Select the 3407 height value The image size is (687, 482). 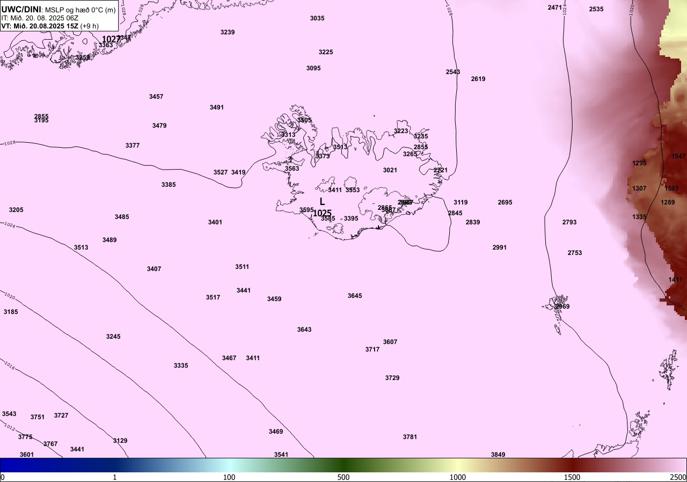coord(154,269)
